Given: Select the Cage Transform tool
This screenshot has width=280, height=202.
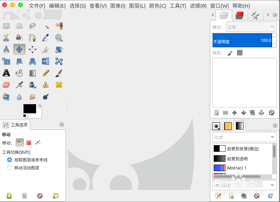Looking at the screenshot, I should pyautogui.click(x=59, y=61).
